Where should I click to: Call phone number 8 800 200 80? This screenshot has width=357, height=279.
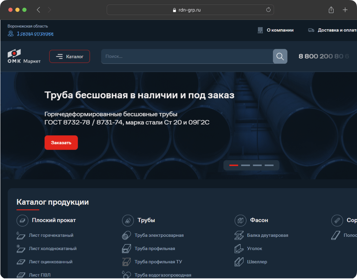pyautogui.click(x=323, y=56)
